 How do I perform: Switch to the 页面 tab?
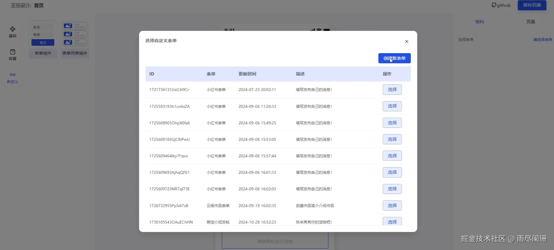(x=531, y=22)
